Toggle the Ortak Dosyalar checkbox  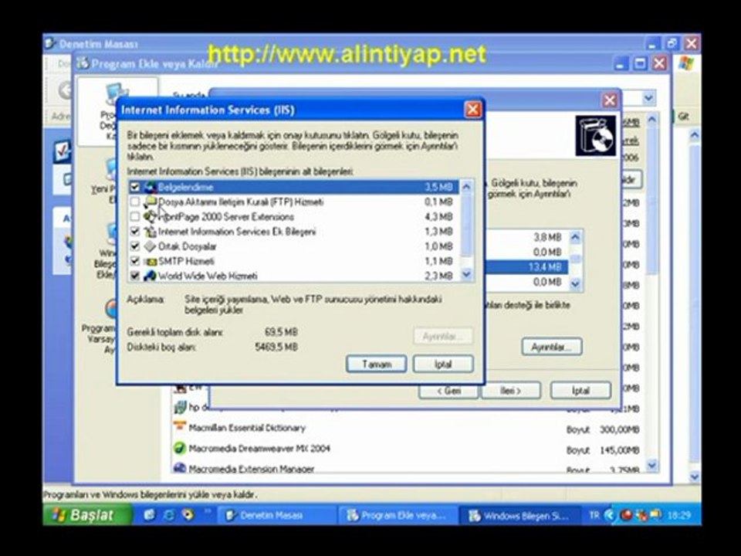[x=135, y=246]
